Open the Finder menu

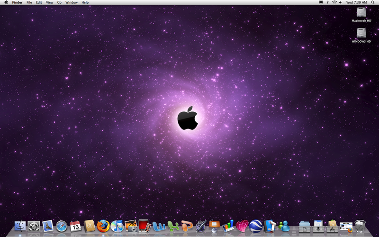click(17, 2)
